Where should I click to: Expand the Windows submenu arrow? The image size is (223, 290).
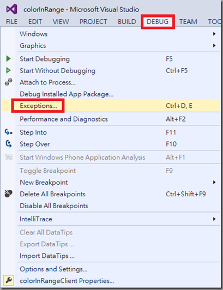(214, 34)
